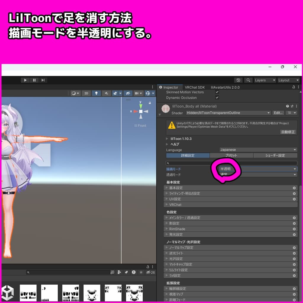Expand the lilToon 1.10.3 foldout

click(x=167, y=138)
